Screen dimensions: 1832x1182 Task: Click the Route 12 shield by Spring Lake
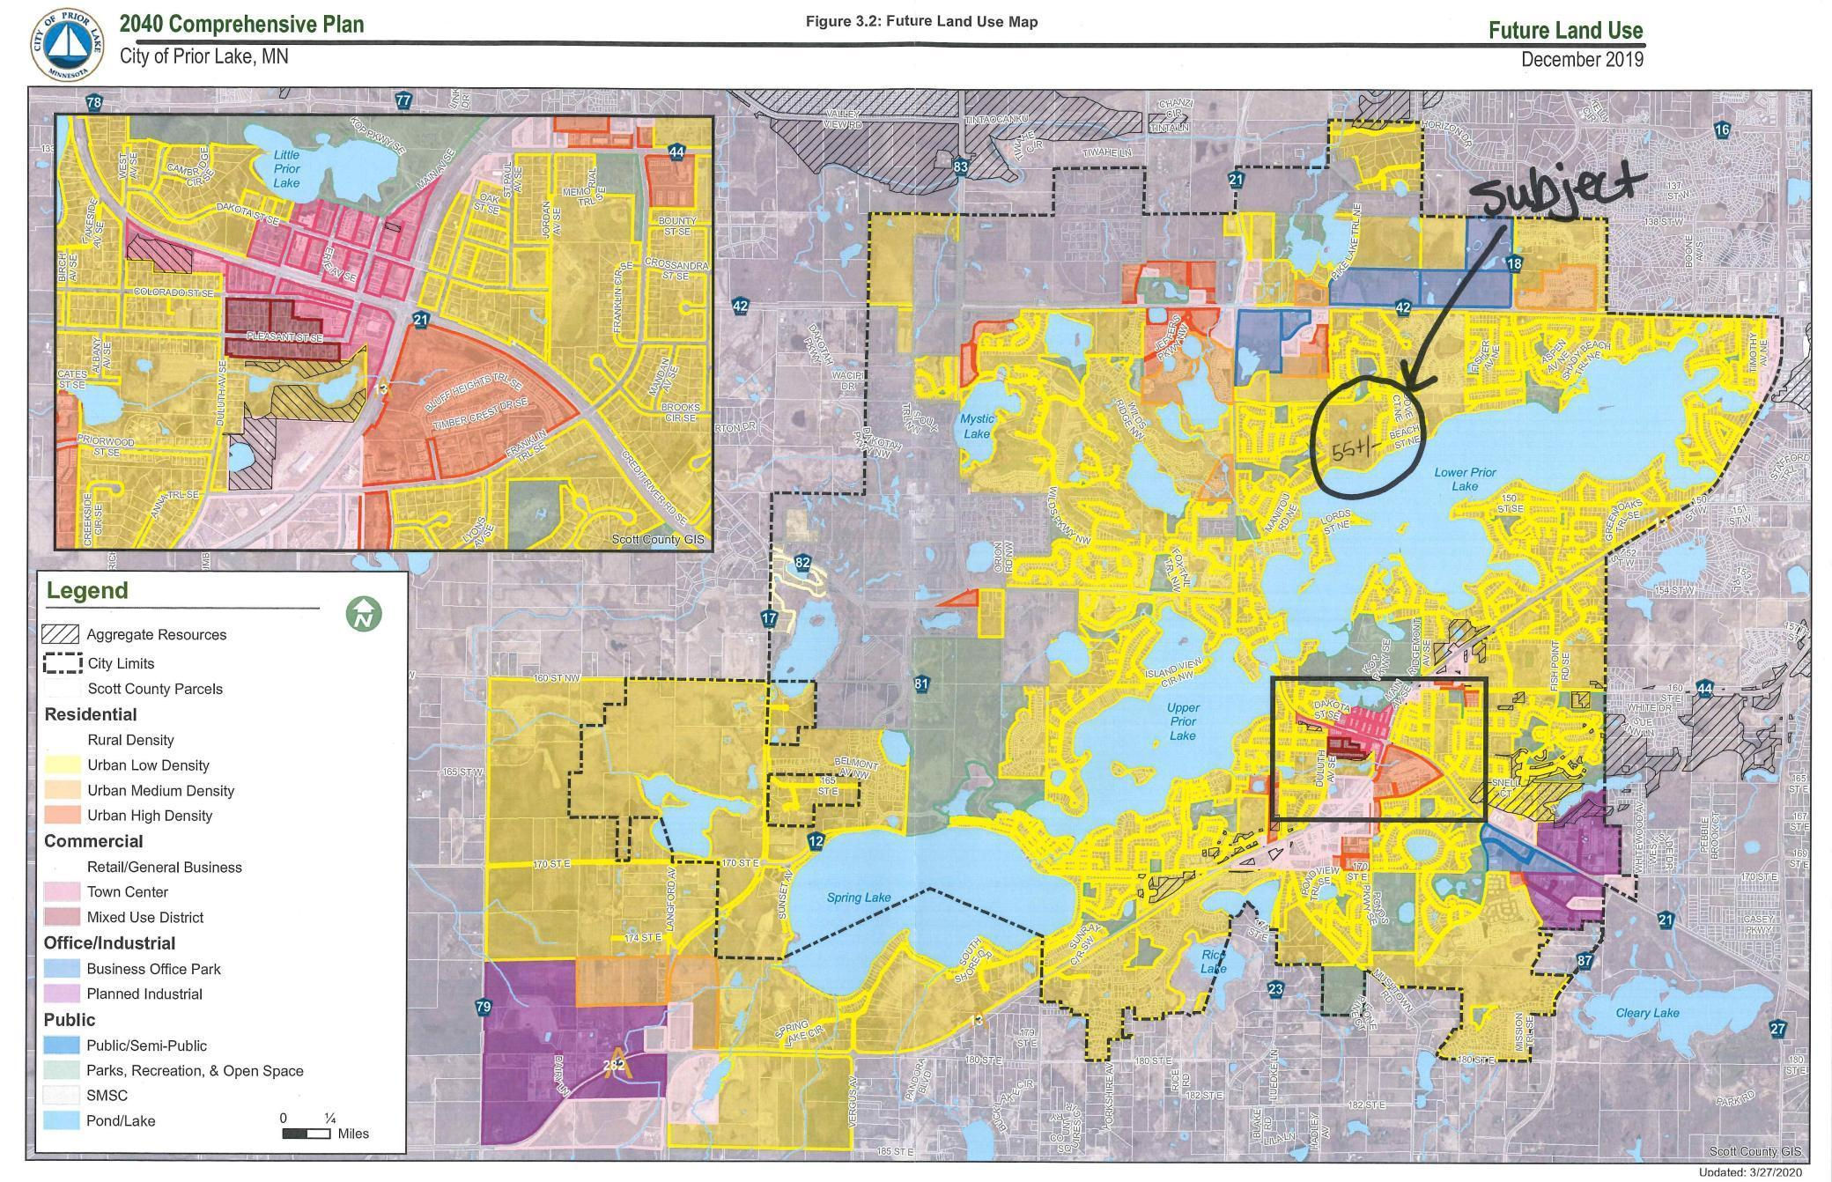816,842
